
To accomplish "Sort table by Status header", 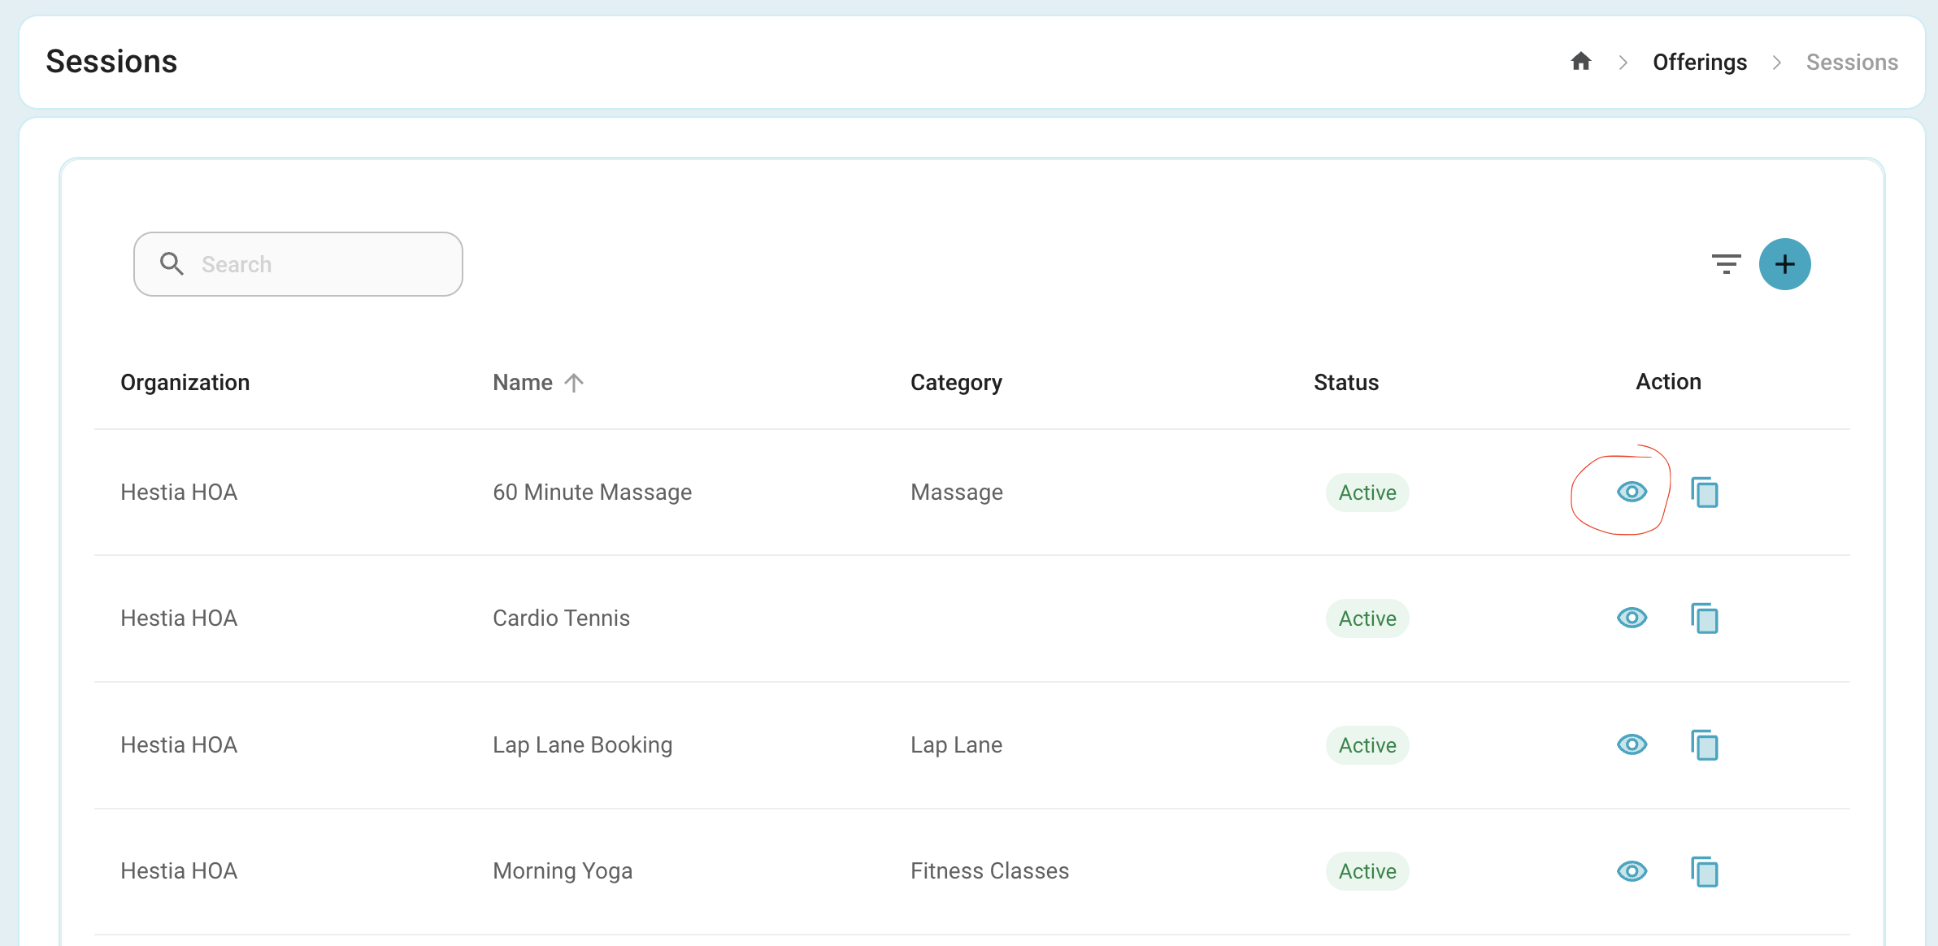I will tap(1346, 382).
